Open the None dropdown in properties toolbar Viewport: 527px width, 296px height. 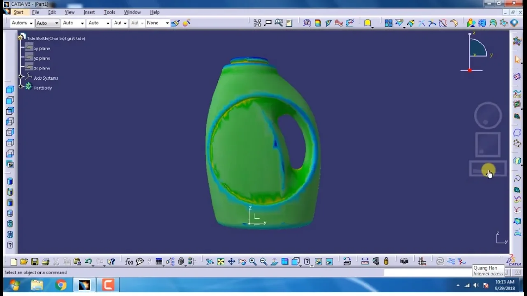(x=158, y=23)
